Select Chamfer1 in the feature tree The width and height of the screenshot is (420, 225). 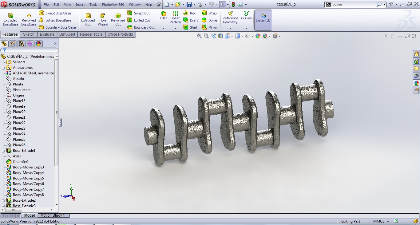pyautogui.click(x=21, y=162)
